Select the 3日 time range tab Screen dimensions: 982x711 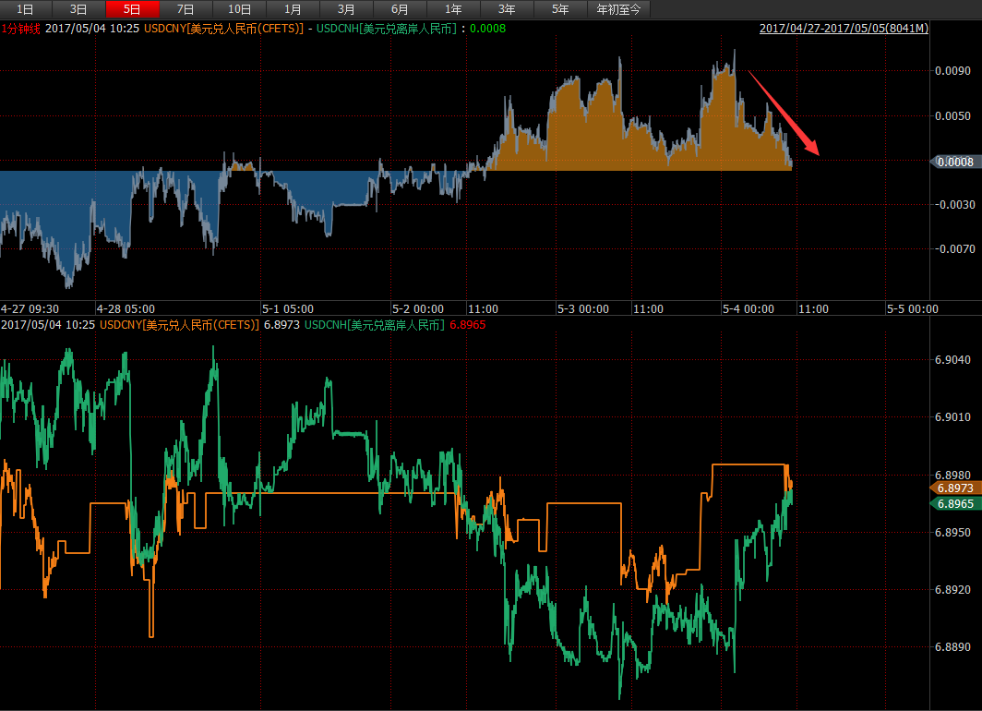click(79, 9)
